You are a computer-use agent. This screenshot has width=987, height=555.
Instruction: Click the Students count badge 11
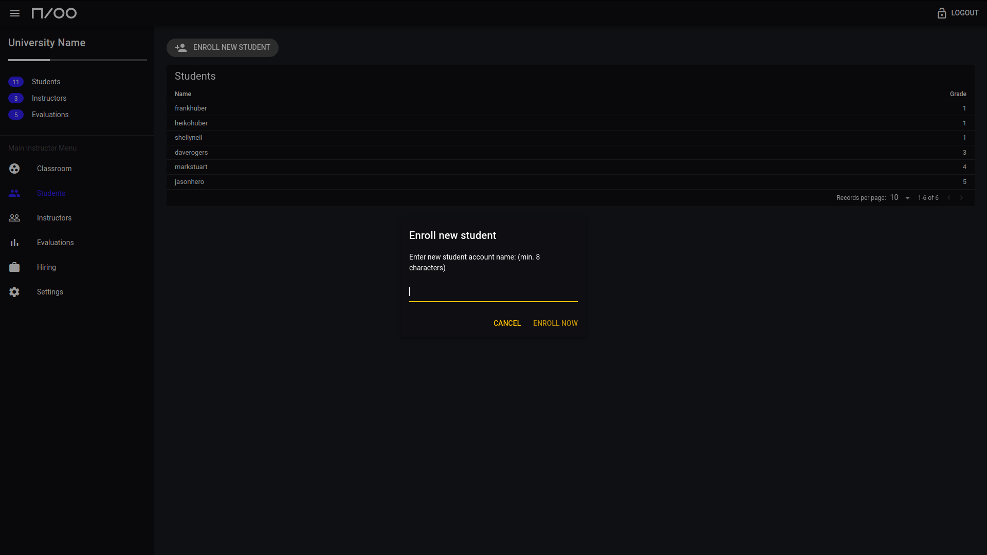16,82
